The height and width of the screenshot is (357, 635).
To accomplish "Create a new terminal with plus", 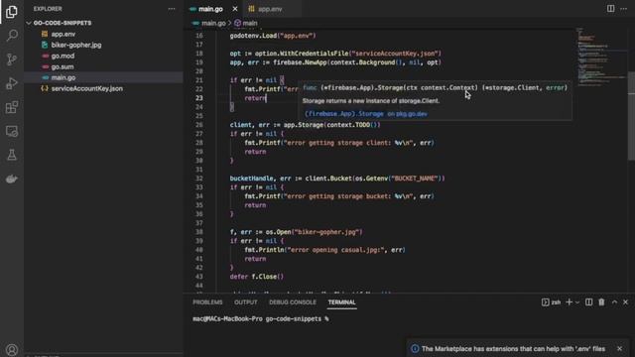I will coord(569,302).
